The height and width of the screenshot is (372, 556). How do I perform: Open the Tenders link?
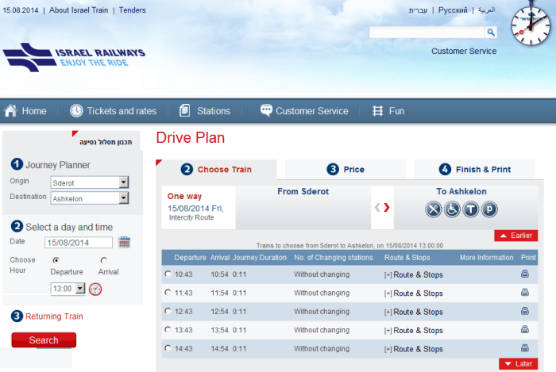[133, 10]
